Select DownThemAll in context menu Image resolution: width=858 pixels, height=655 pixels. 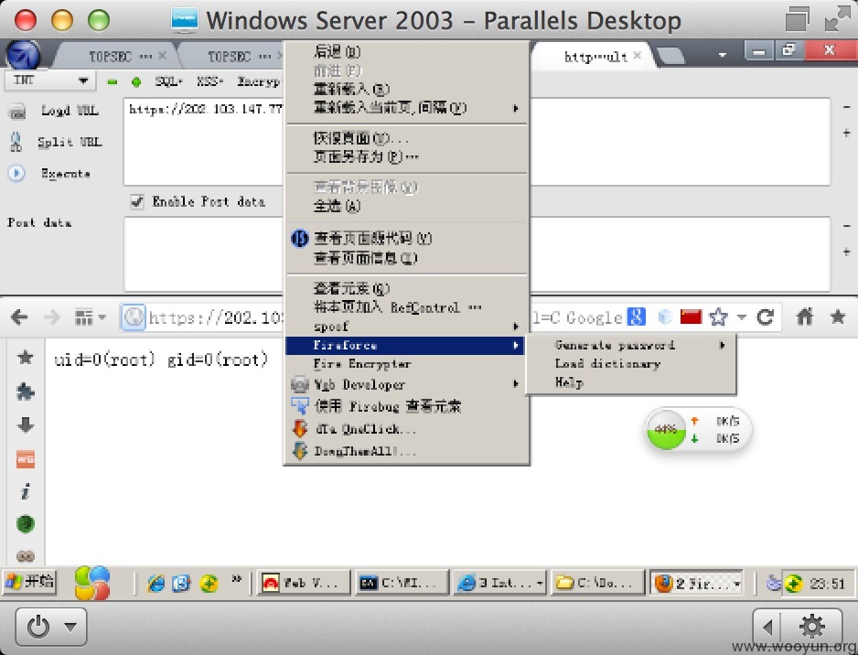click(x=406, y=451)
